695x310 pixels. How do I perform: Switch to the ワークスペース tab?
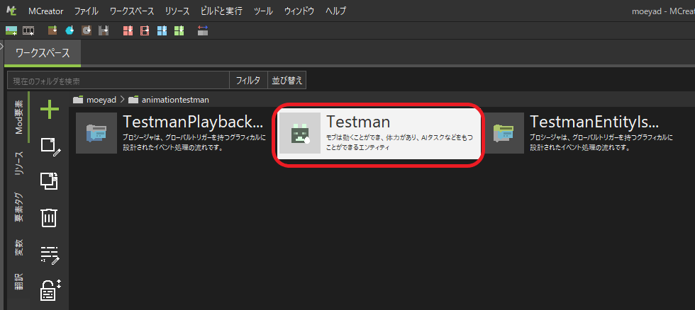(x=43, y=53)
